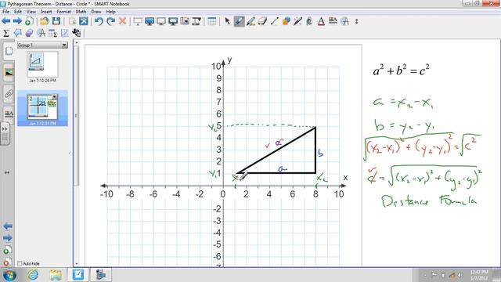Open the Properties sidebar tab
The width and height of the screenshot is (501, 282).
(9, 114)
